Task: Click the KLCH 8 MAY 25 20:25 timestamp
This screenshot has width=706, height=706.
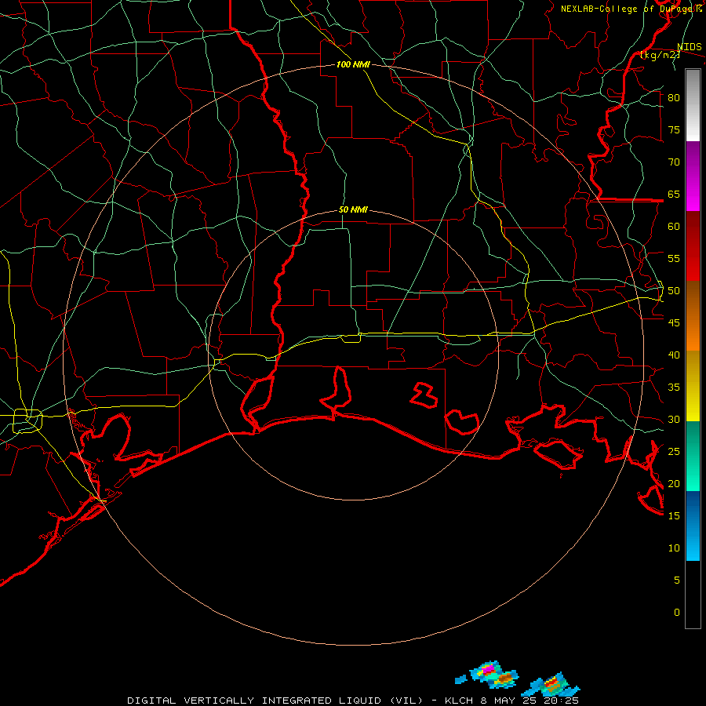Action: click(511, 701)
